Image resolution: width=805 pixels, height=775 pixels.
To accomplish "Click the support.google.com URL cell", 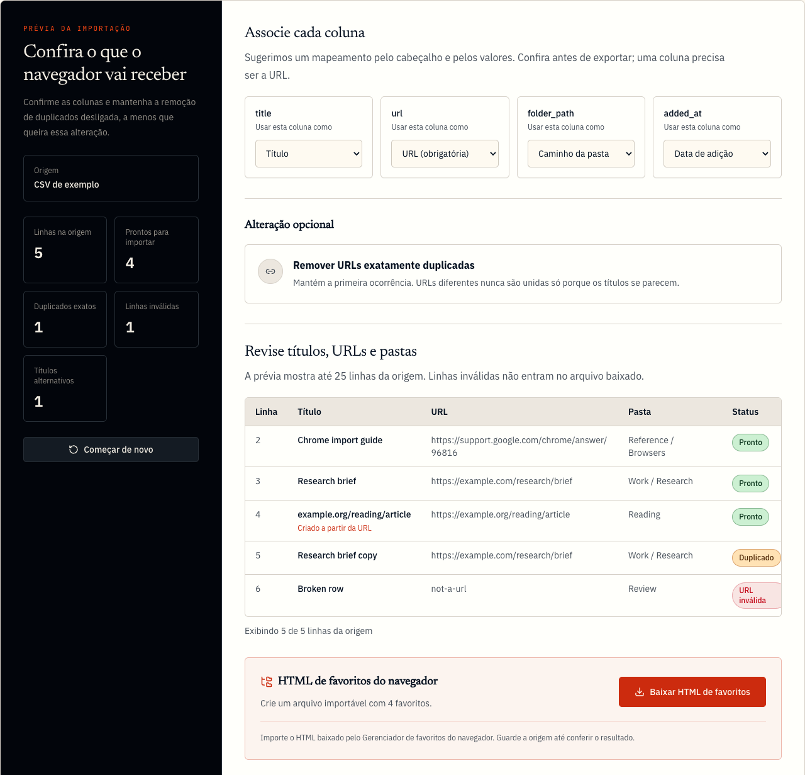I will 519,446.
